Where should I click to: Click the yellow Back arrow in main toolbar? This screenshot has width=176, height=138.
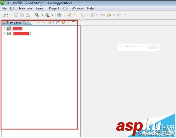[x=109, y=15]
